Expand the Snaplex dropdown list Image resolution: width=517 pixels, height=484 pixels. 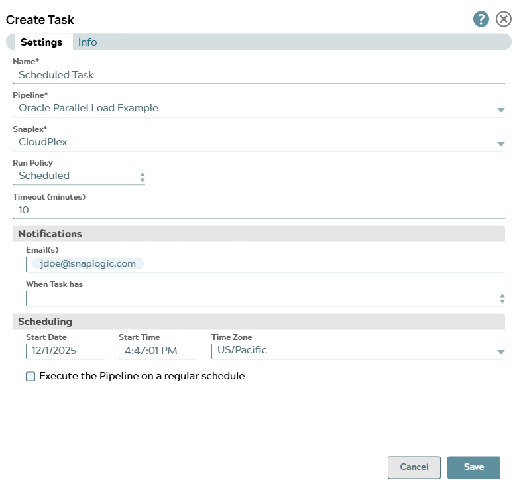tap(500, 144)
